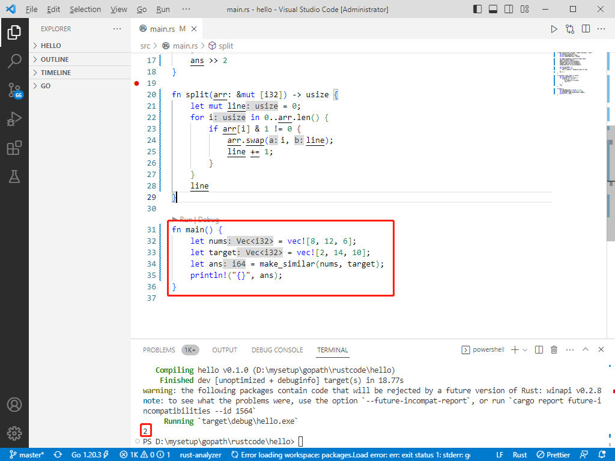The height and width of the screenshot is (461, 615).
Task: Open changes compare icon in editor toolbar
Action: point(570,29)
